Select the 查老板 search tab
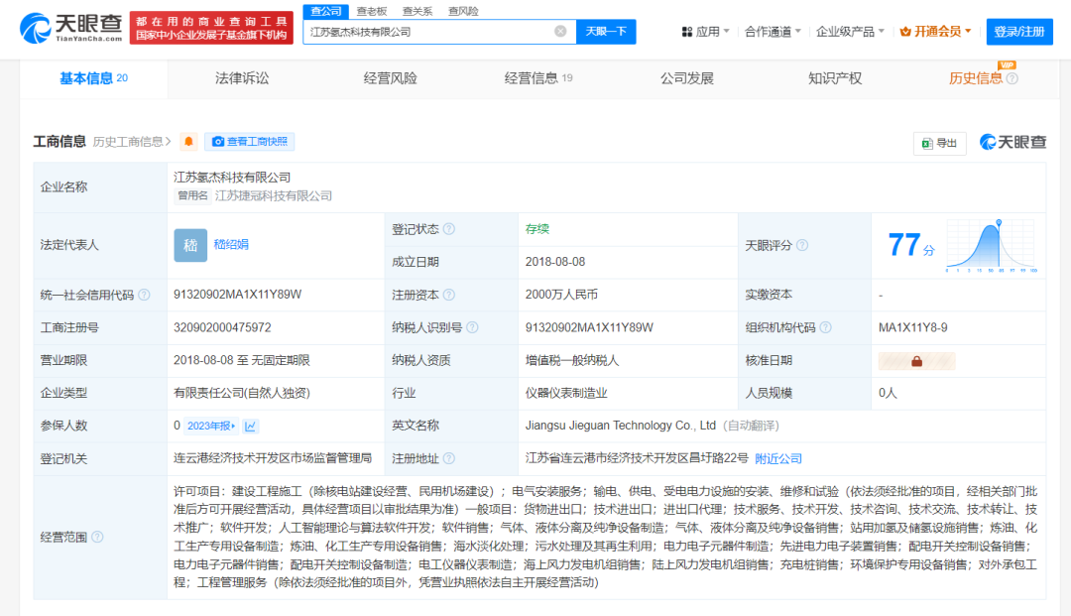The width and height of the screenshot is (1071, 616). (372, 11)
